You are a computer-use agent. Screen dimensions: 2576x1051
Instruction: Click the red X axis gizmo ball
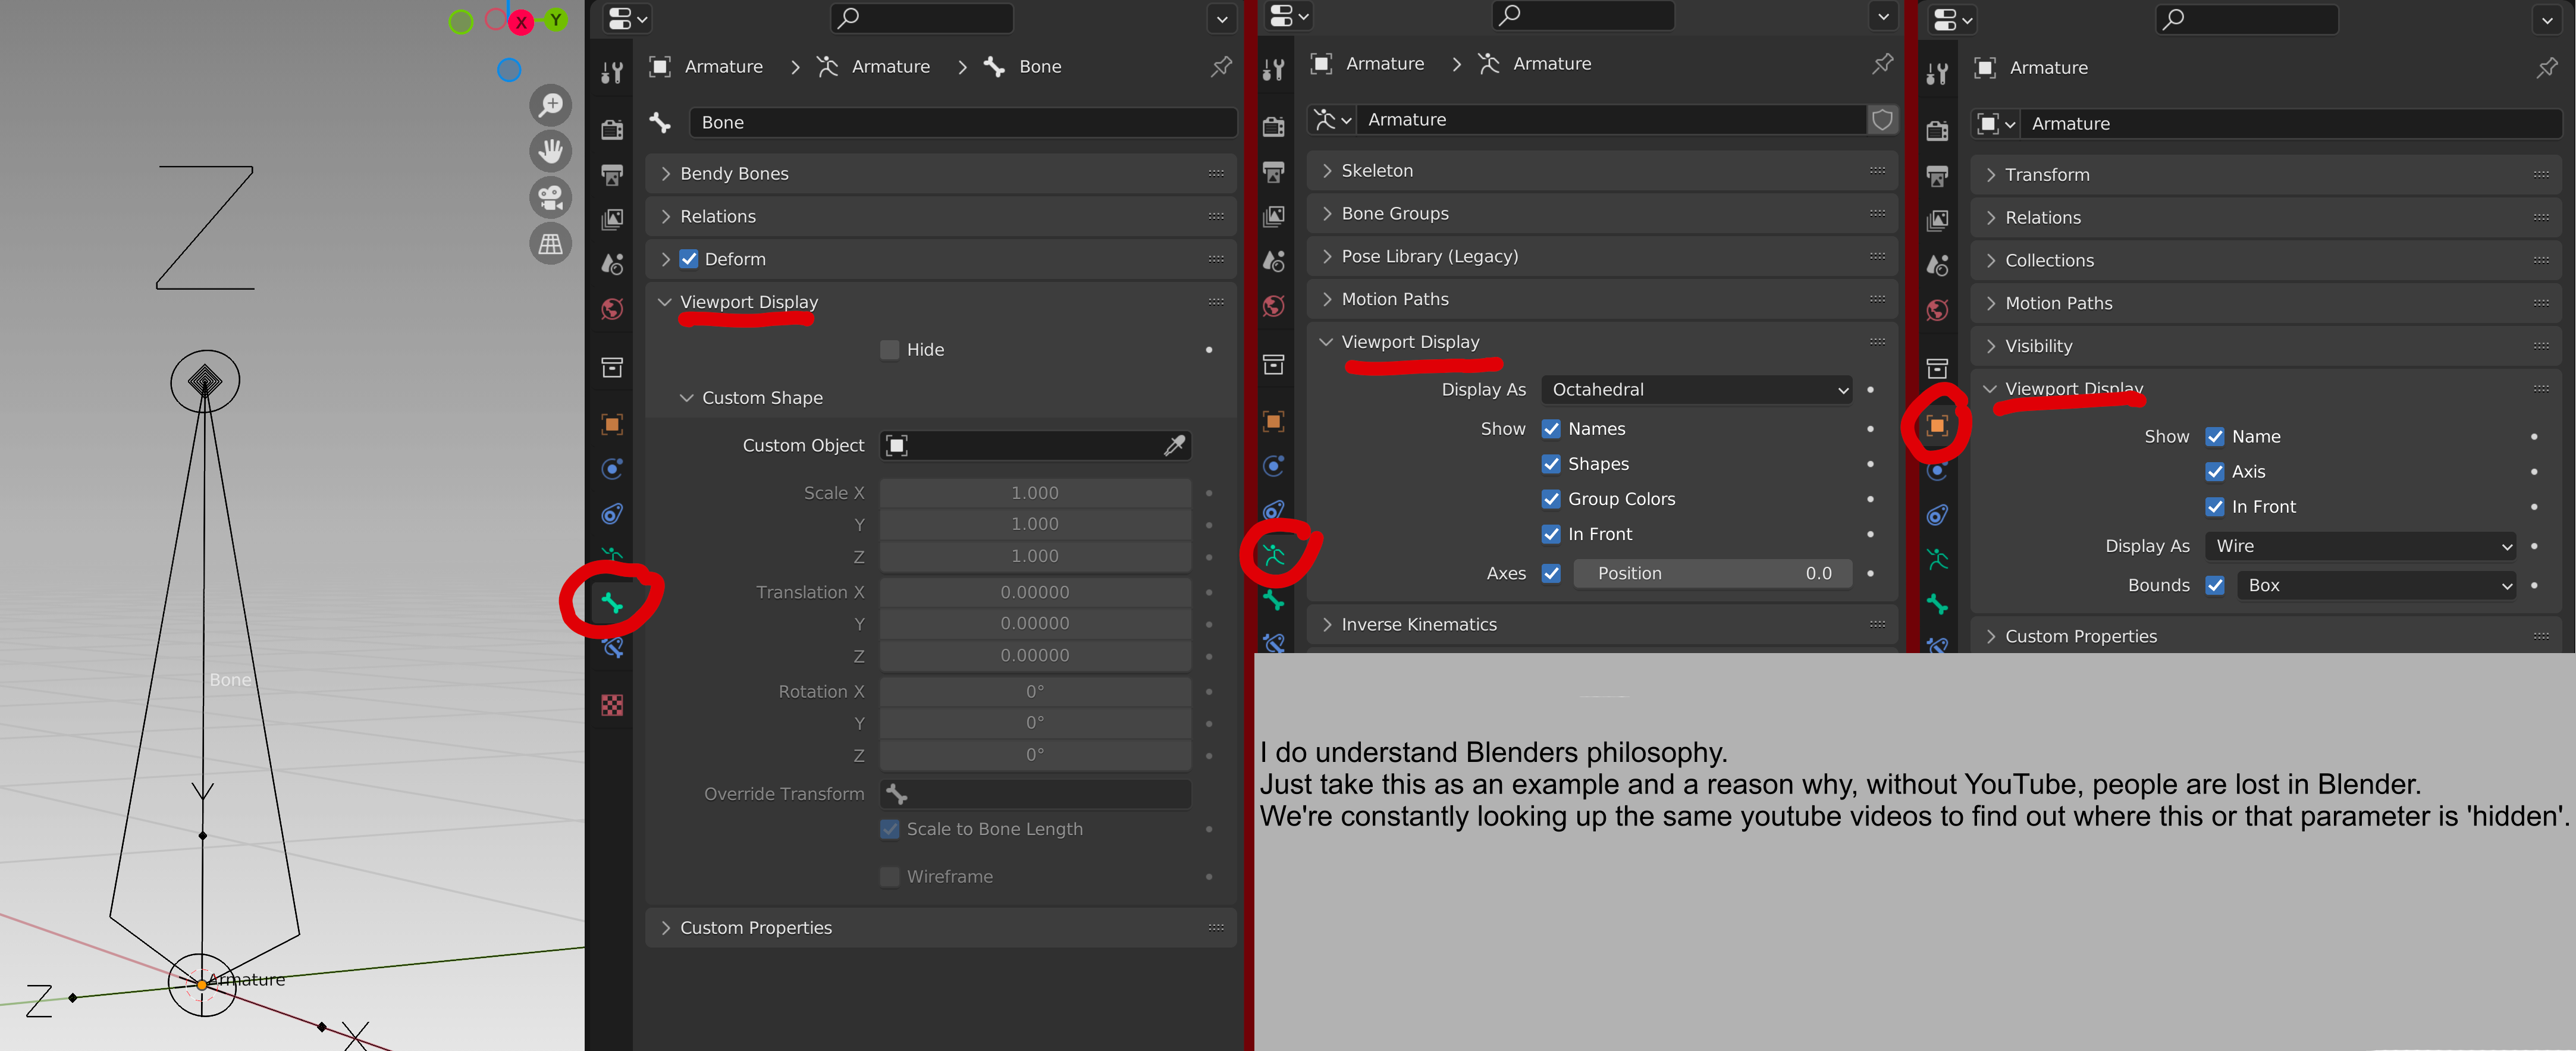coord(521,22)
